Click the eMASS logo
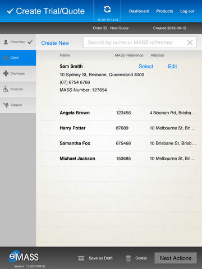The image size is (202, 269). coord(24,256)
